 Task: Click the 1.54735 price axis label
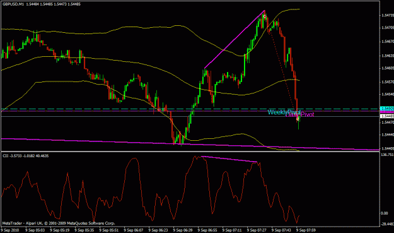pyautogui.click(x=388, y=15)
